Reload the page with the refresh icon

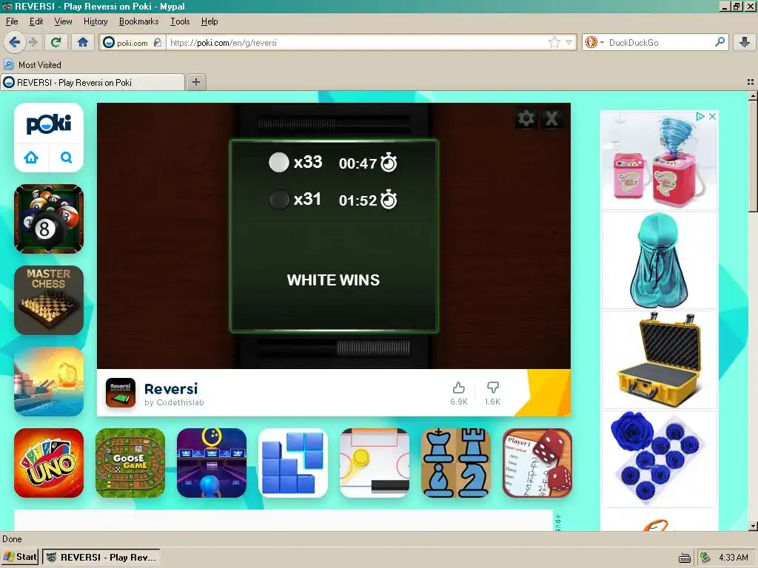coord(56,42)
